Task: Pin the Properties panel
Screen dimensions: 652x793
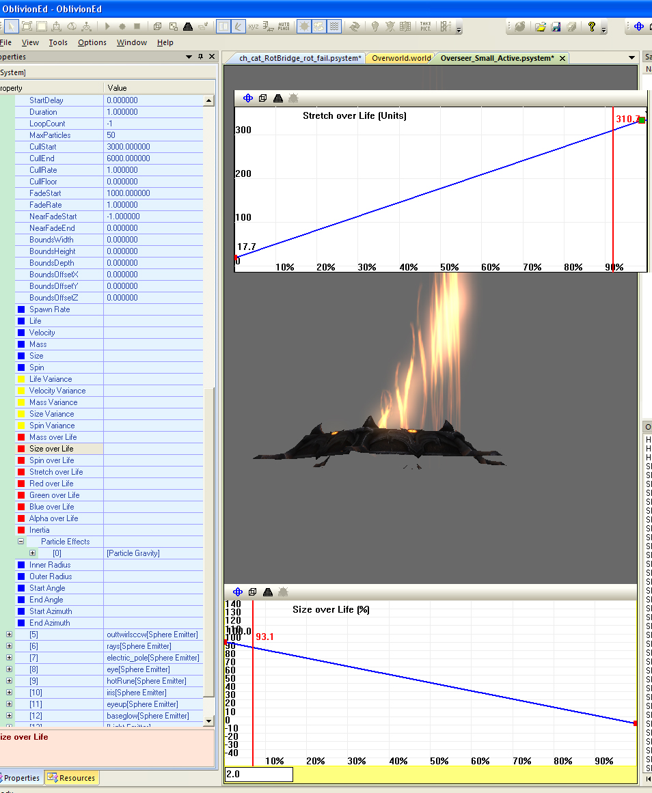Action: (x=200, y=57)
